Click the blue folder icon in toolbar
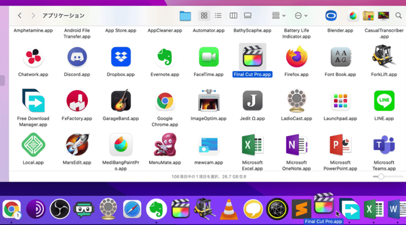This screenshot has width=406, height=225. (x=185, y=16)
